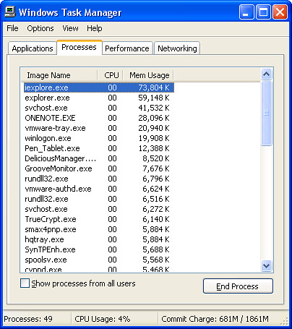
Task: Click the 20,940 K memory value
Action: click(154, 128)
